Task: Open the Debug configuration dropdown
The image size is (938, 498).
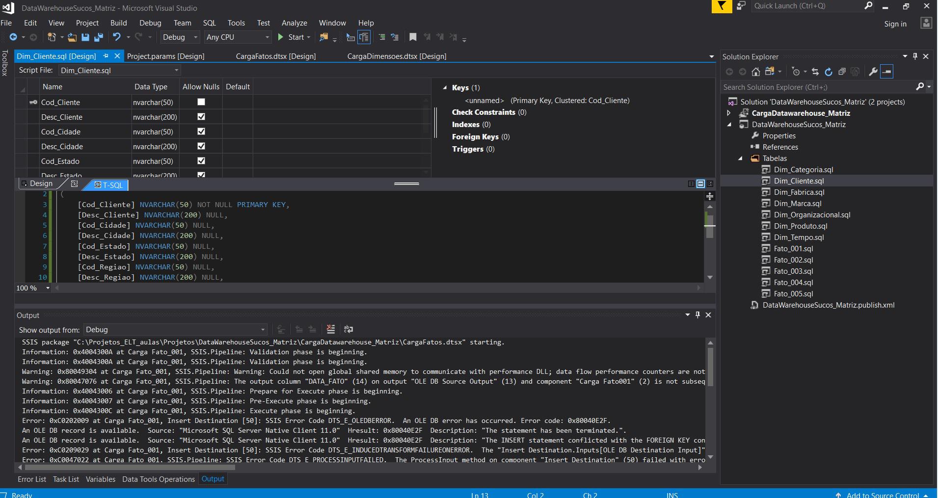Action: 180,37
